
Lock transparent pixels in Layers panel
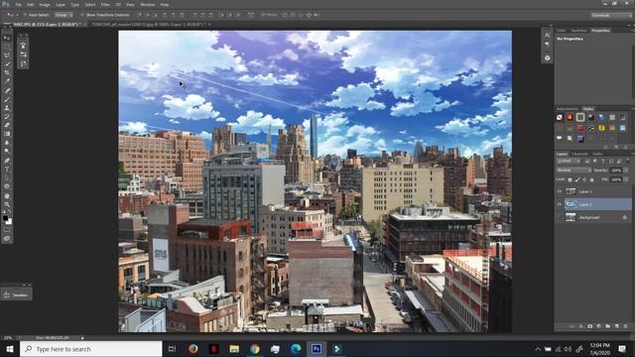tap(571, 179)
